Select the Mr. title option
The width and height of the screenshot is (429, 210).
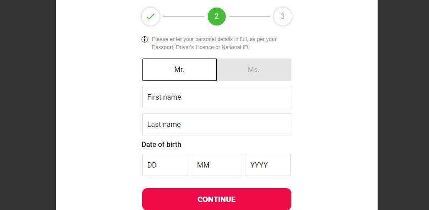179,69
